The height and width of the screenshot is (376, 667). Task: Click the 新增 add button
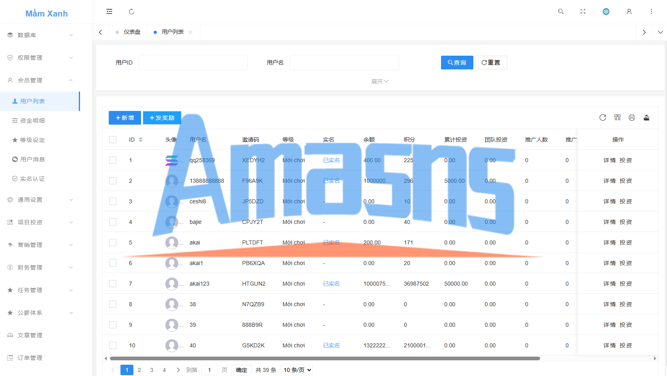[x=125, y=118]
